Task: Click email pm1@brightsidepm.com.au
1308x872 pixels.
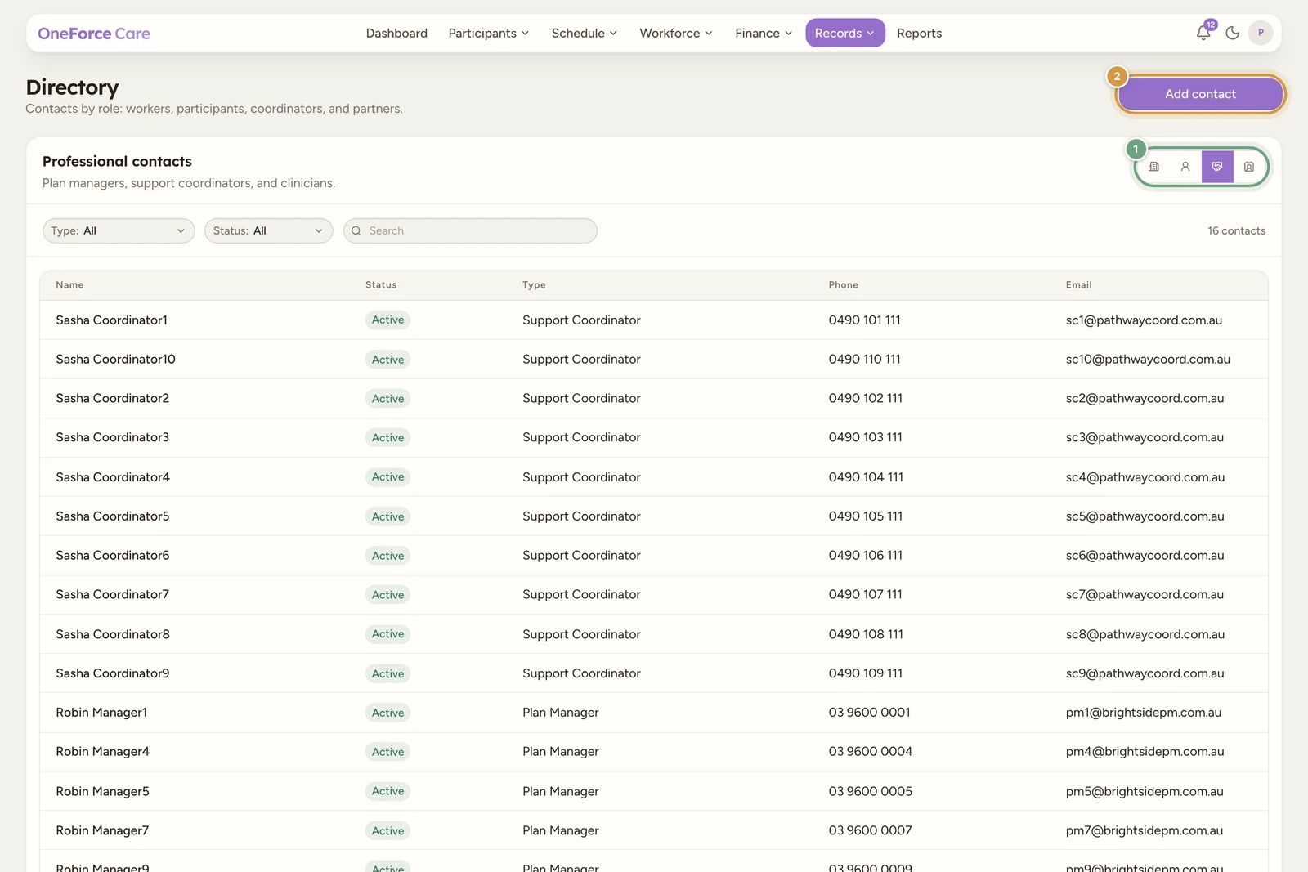Action: [x=1143, y=713]
